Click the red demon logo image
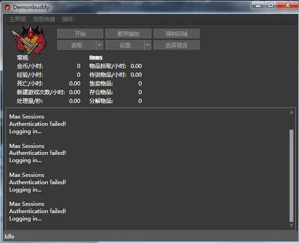 (x=31, y=40)
